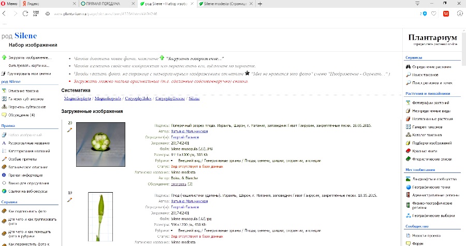Switch to the 'ПРЯМАЯ ПЕРЕДАЧА' tab

point(101,4)
